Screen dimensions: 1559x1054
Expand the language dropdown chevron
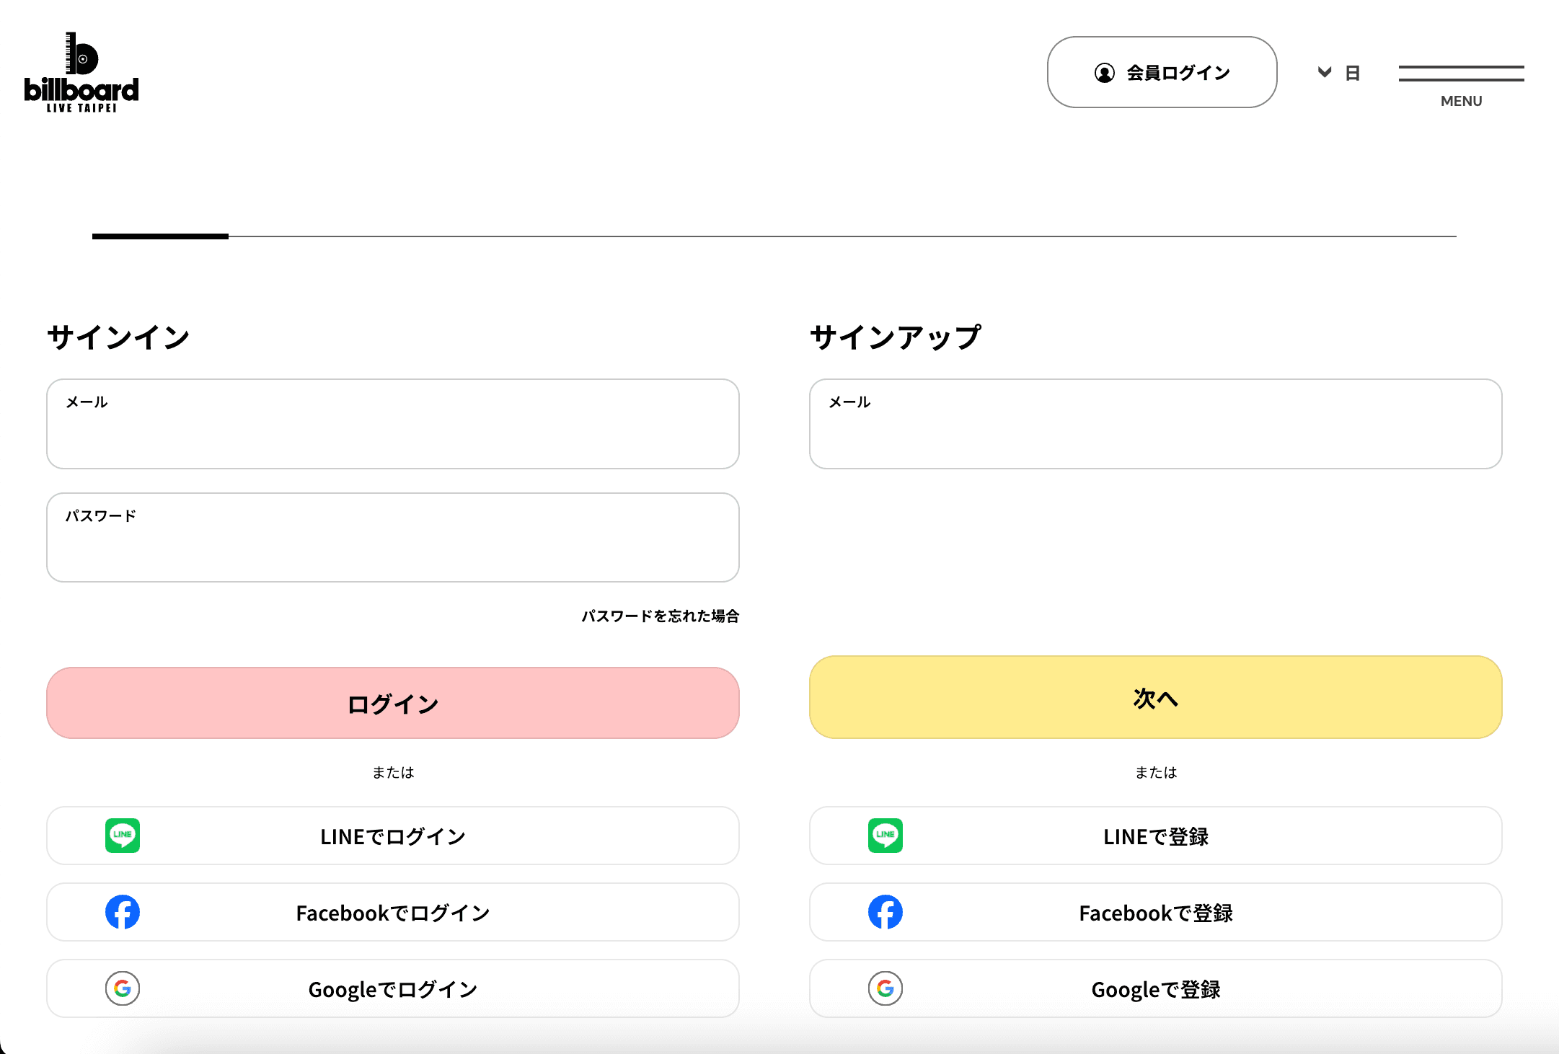click(x=1324, y=72)
